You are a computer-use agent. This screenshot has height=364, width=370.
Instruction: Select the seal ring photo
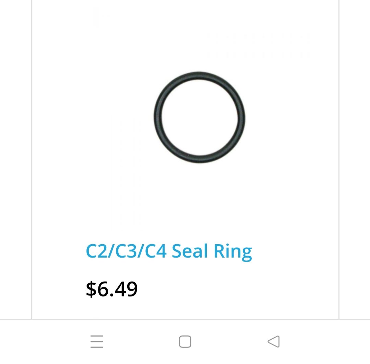tap(199, 117)
